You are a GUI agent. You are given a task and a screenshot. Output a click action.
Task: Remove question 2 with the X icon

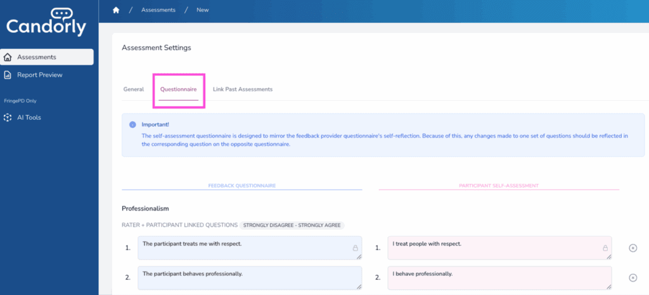tap(633, 278)
